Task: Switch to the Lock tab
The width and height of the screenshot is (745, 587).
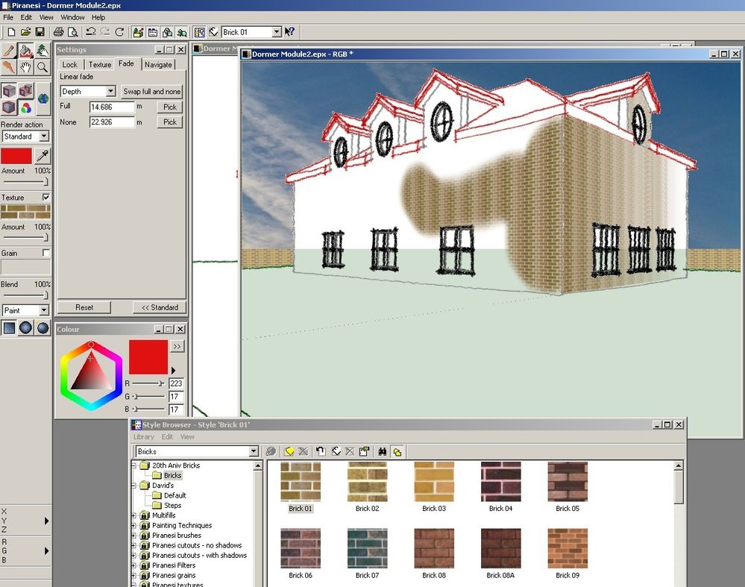Action: pos(70,65)
